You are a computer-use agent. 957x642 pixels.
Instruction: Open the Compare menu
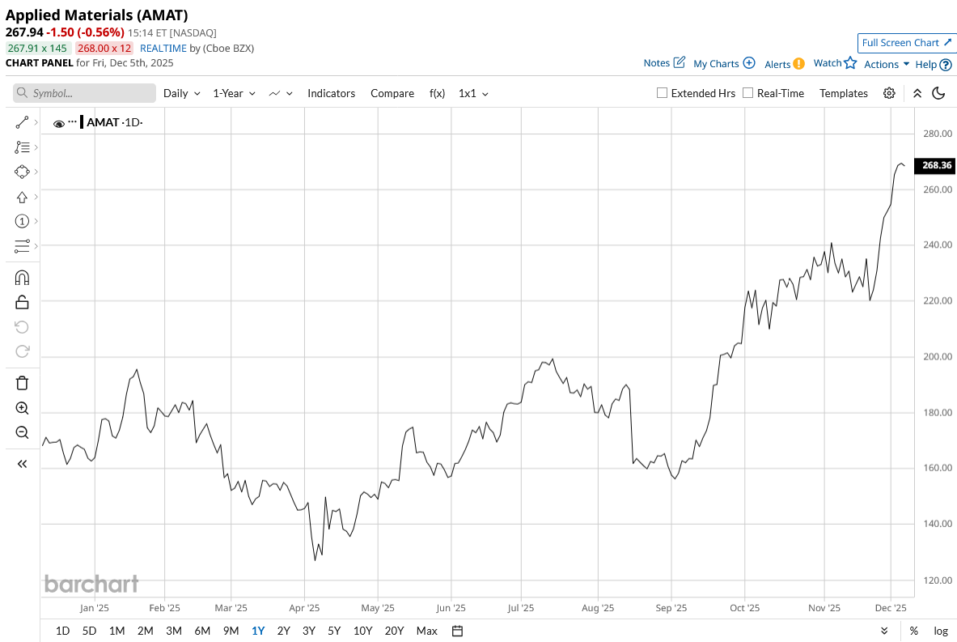pyautogui.click(x=392, y=93)
